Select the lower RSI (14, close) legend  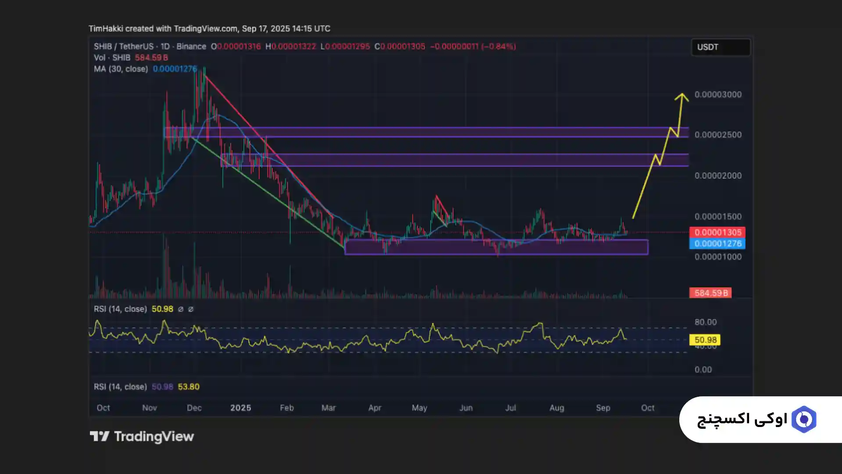pyautogui.click(x=120, y=387)
